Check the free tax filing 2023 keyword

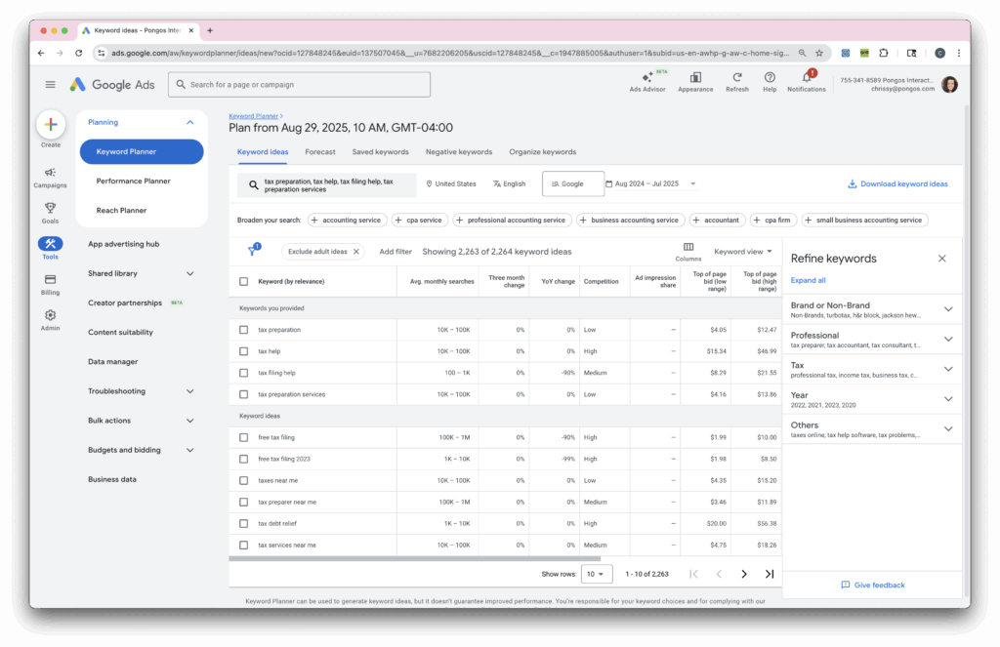(x=243, y=459)
